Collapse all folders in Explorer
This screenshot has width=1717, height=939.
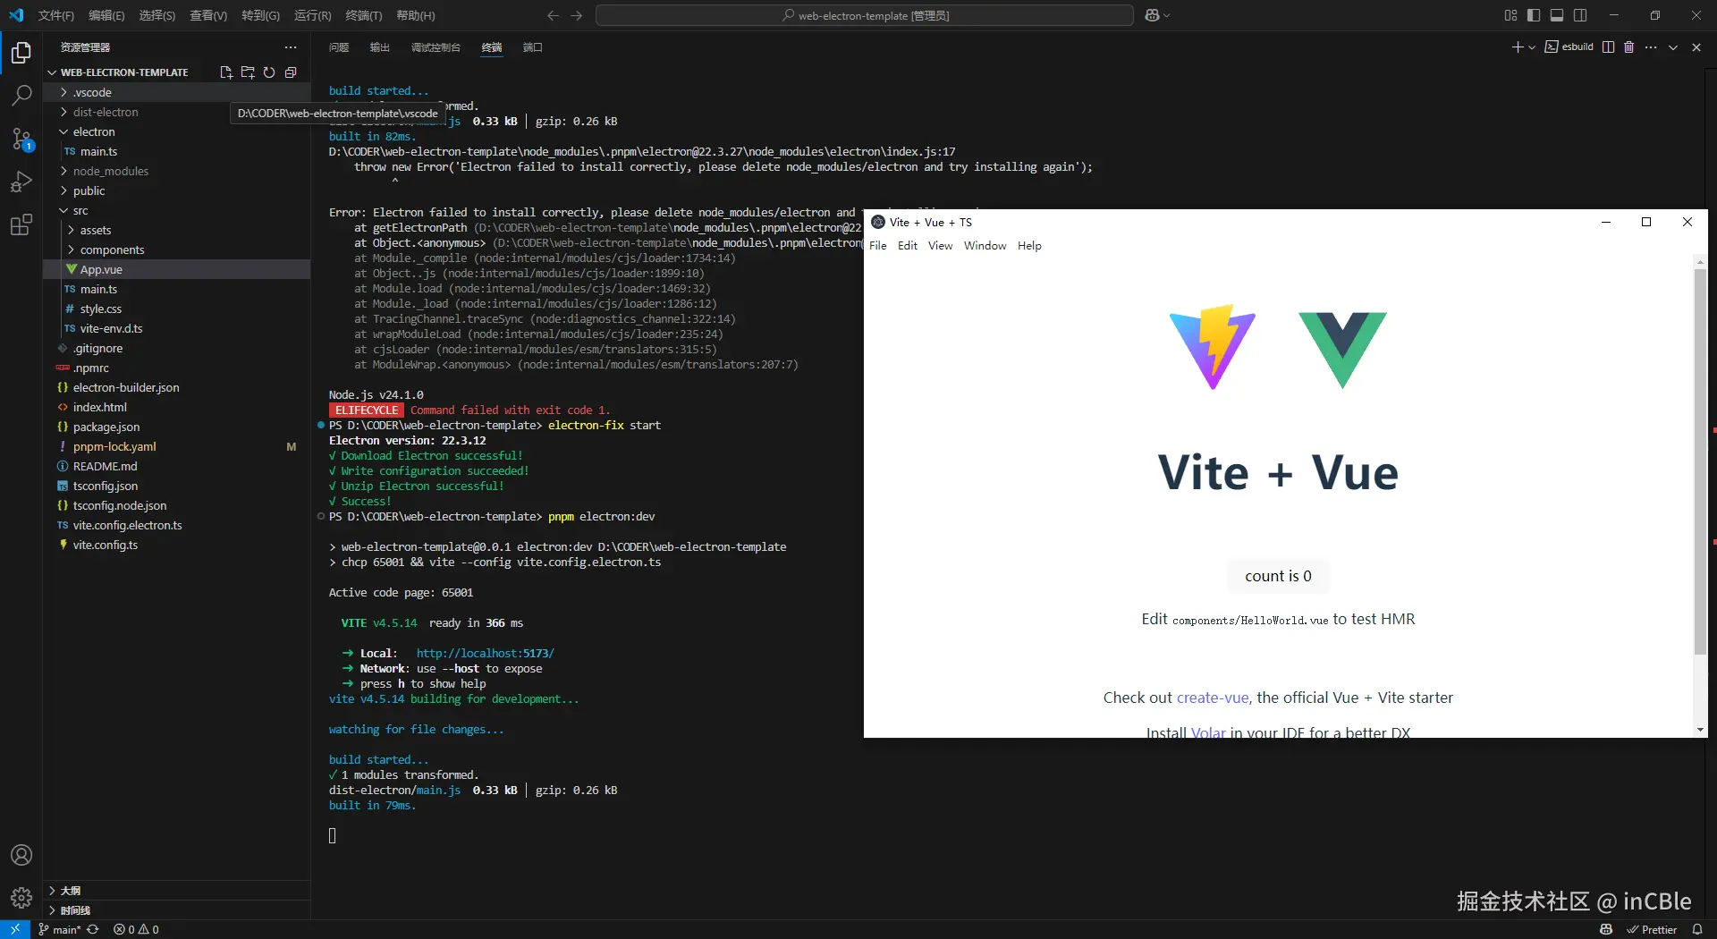pyautogui.click(x=291, y=72)
